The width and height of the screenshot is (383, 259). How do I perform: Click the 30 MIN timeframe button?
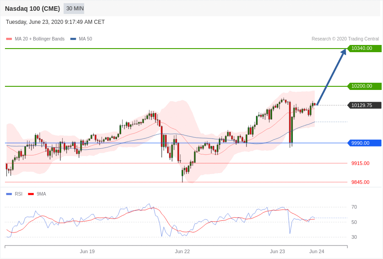pyautogui.click(x=74, y=9)
